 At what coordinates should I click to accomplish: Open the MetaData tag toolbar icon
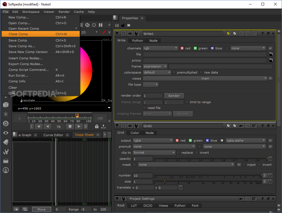tap(6, 142)
